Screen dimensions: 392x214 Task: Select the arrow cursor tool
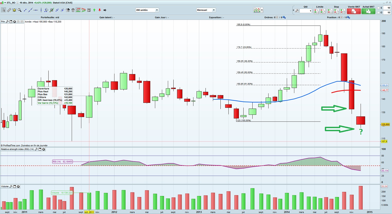4,10
